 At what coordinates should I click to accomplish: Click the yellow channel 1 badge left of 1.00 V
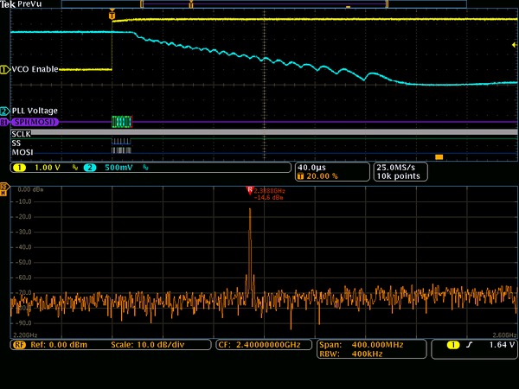tap(20, 166)
